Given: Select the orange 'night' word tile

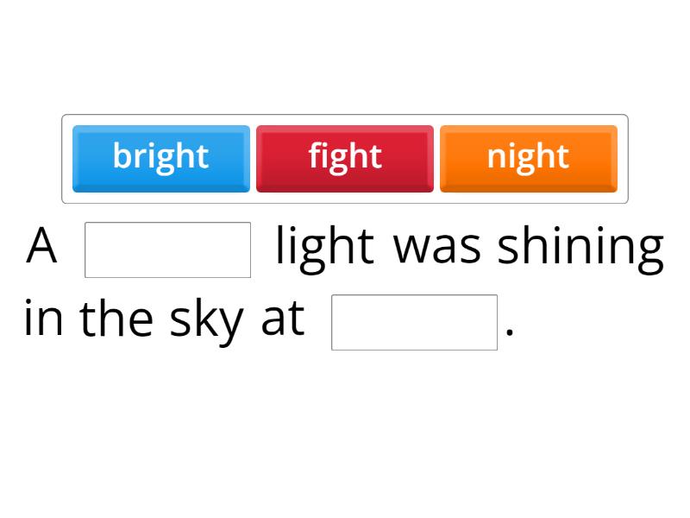Looking at the screenshot, I should (529, 157).
